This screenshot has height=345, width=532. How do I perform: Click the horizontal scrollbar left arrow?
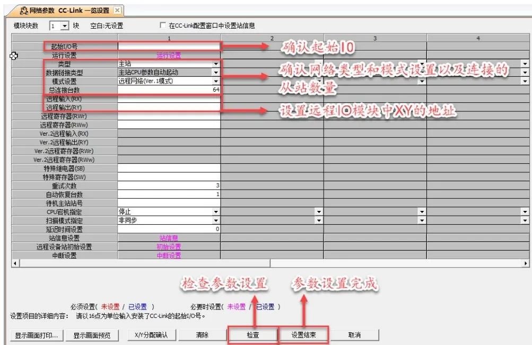[15, 263]
